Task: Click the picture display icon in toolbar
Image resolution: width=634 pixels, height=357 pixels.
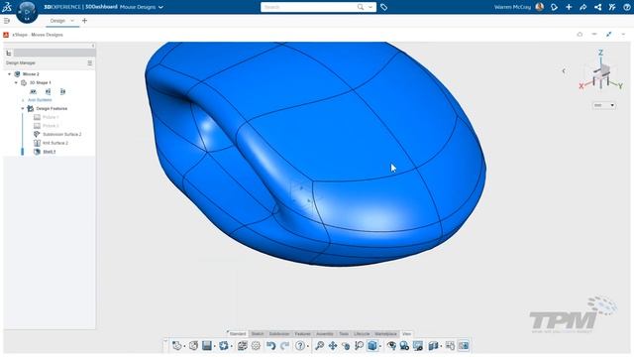Action: coord(418,346)
